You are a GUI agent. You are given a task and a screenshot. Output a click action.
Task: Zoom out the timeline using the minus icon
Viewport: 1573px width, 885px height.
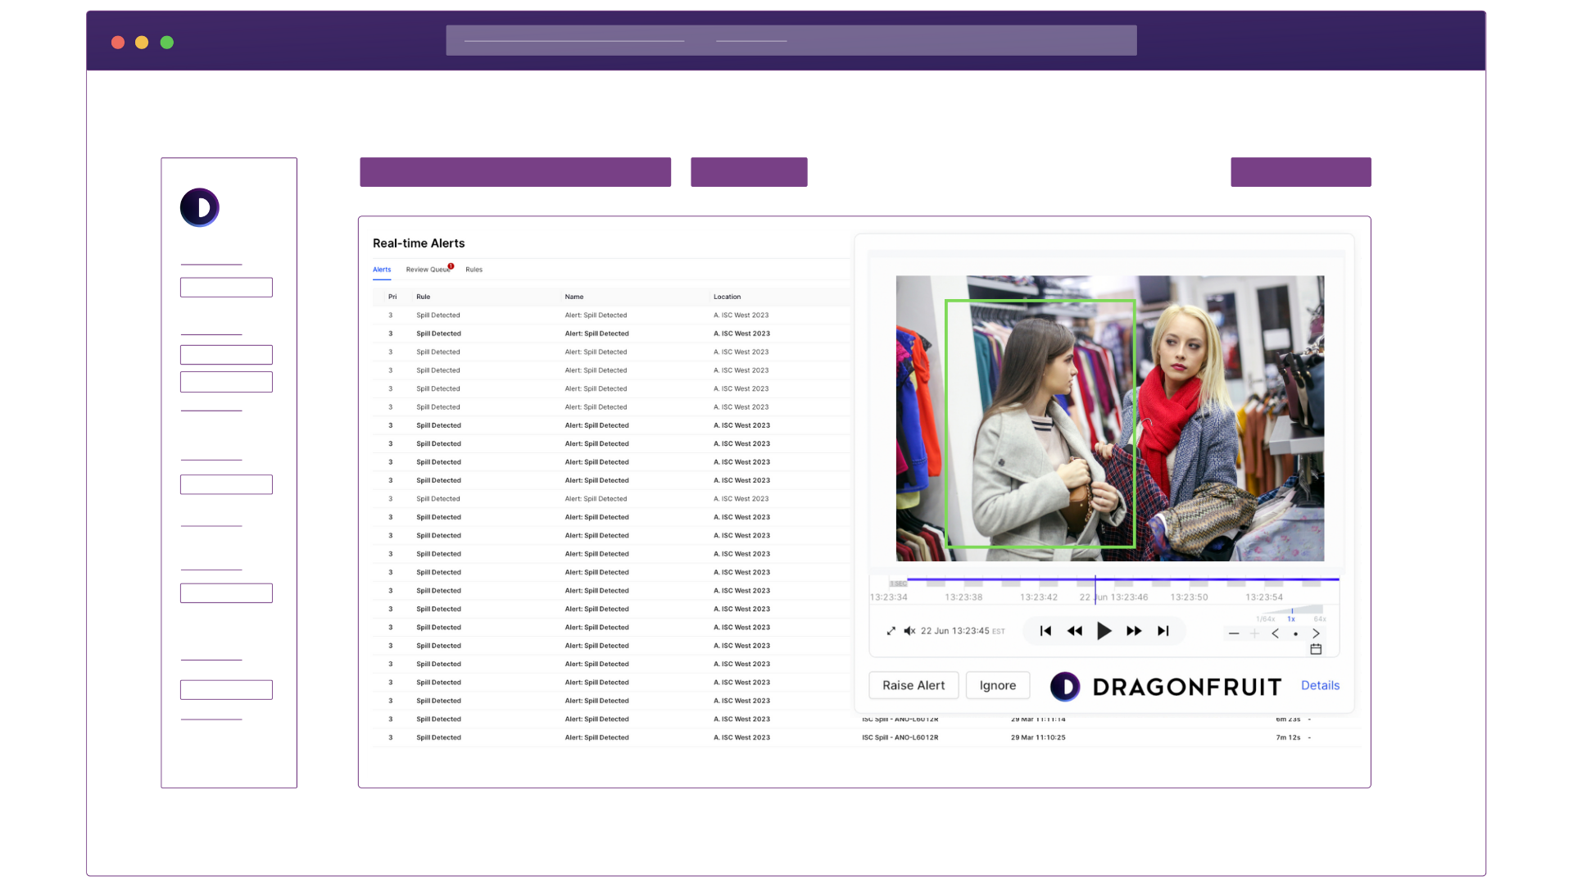[1235, 633]
